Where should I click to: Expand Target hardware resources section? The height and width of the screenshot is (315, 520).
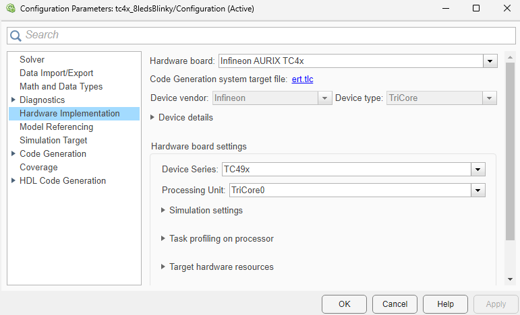pyautogui.click(x=163, y=267)
